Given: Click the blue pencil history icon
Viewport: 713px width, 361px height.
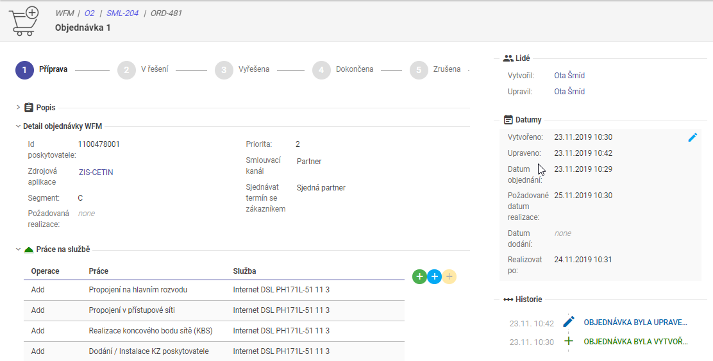Looking at the screenshot, I should pos(569,322).
